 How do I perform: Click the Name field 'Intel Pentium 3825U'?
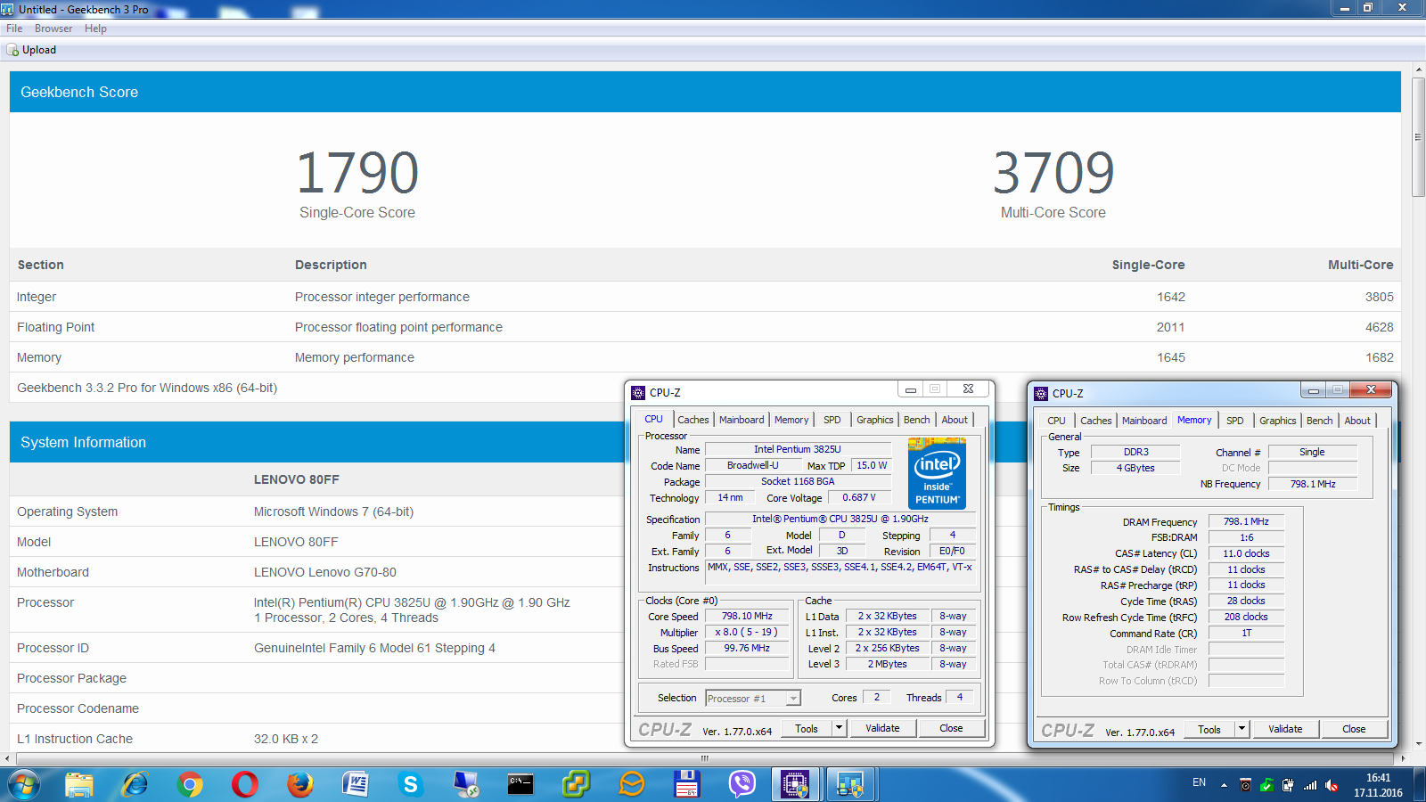[797, 449]
